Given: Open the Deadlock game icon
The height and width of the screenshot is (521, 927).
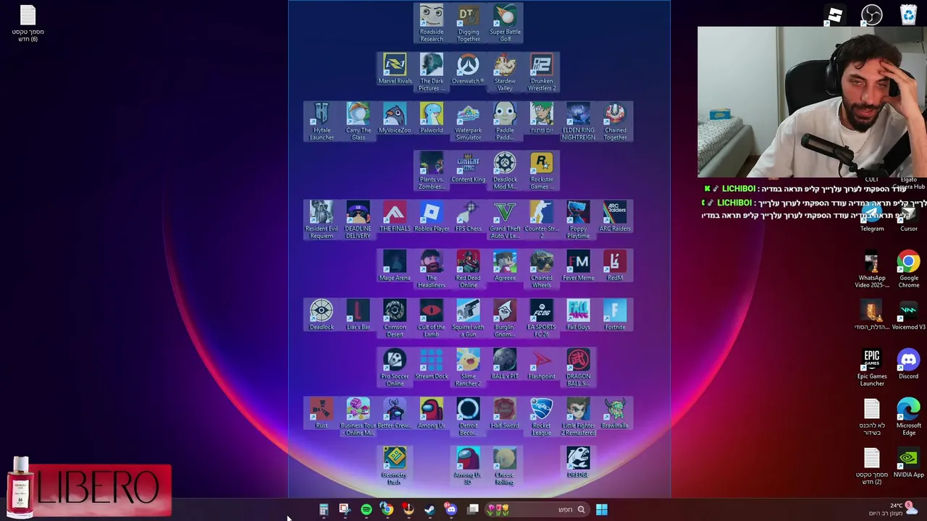Looking at the screenshot, I should [322, 315].
